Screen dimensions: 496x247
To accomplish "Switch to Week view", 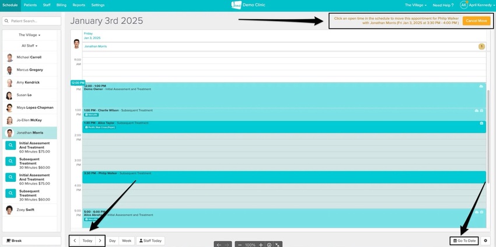I will pos(127,241).
